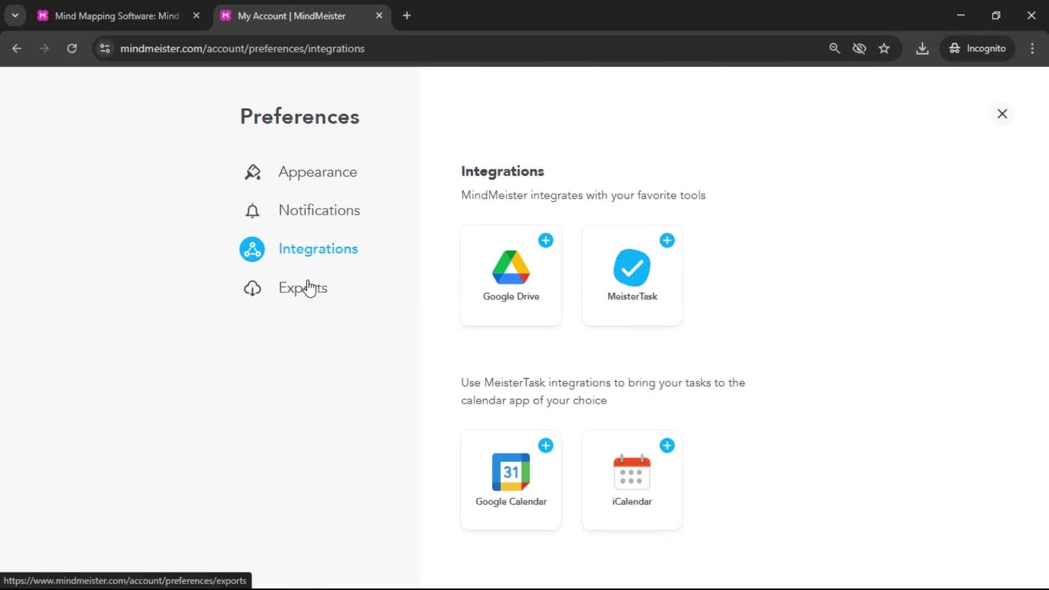Click the MeisterTask card label
The height and width of the screenshot is (590, 1049).
(x=632, y=297)
